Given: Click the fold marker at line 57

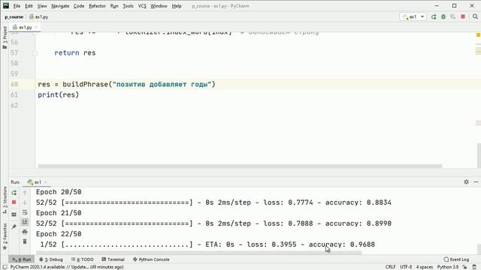Looking at the screenshot, I should pyautogui.click(x=35, y=53).
